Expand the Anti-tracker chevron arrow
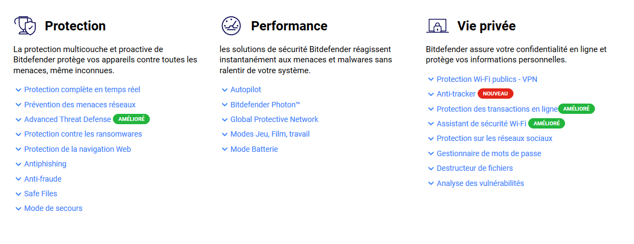The width and height of the screenshot is (634, 244). [x=430, y=94]
